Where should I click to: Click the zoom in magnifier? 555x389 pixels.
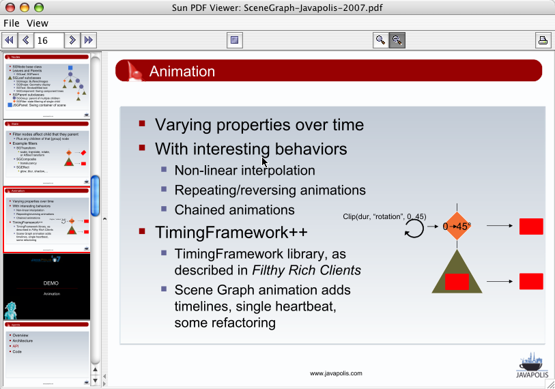381,40
